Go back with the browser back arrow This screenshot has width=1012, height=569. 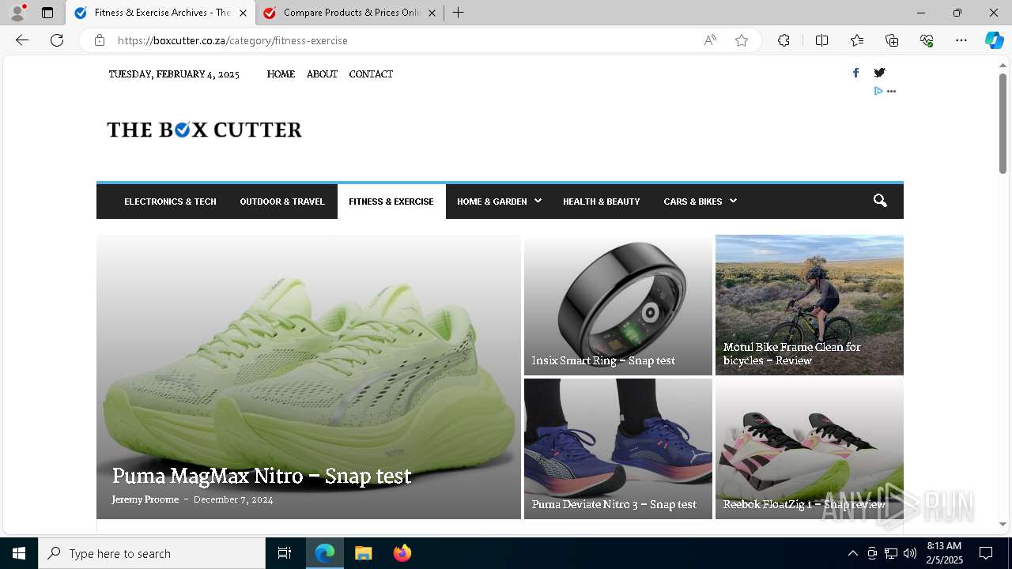click(22, 40)
